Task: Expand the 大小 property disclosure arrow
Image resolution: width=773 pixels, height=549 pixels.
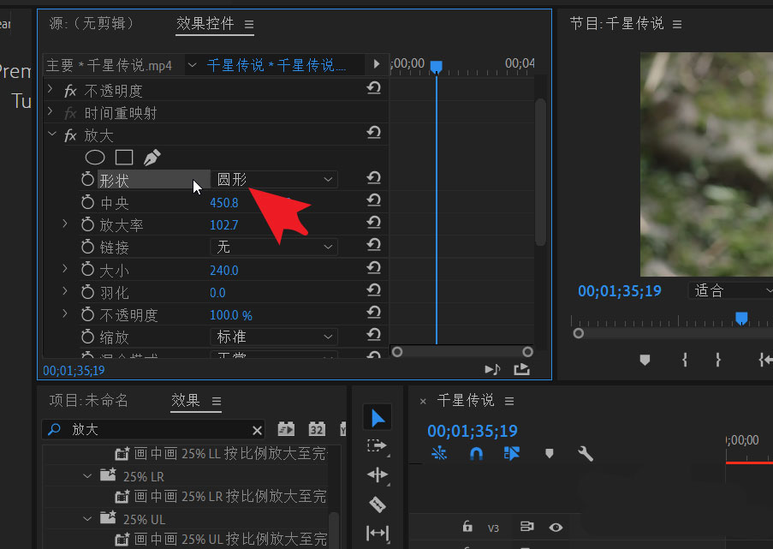Action: [x=64, y=267]
